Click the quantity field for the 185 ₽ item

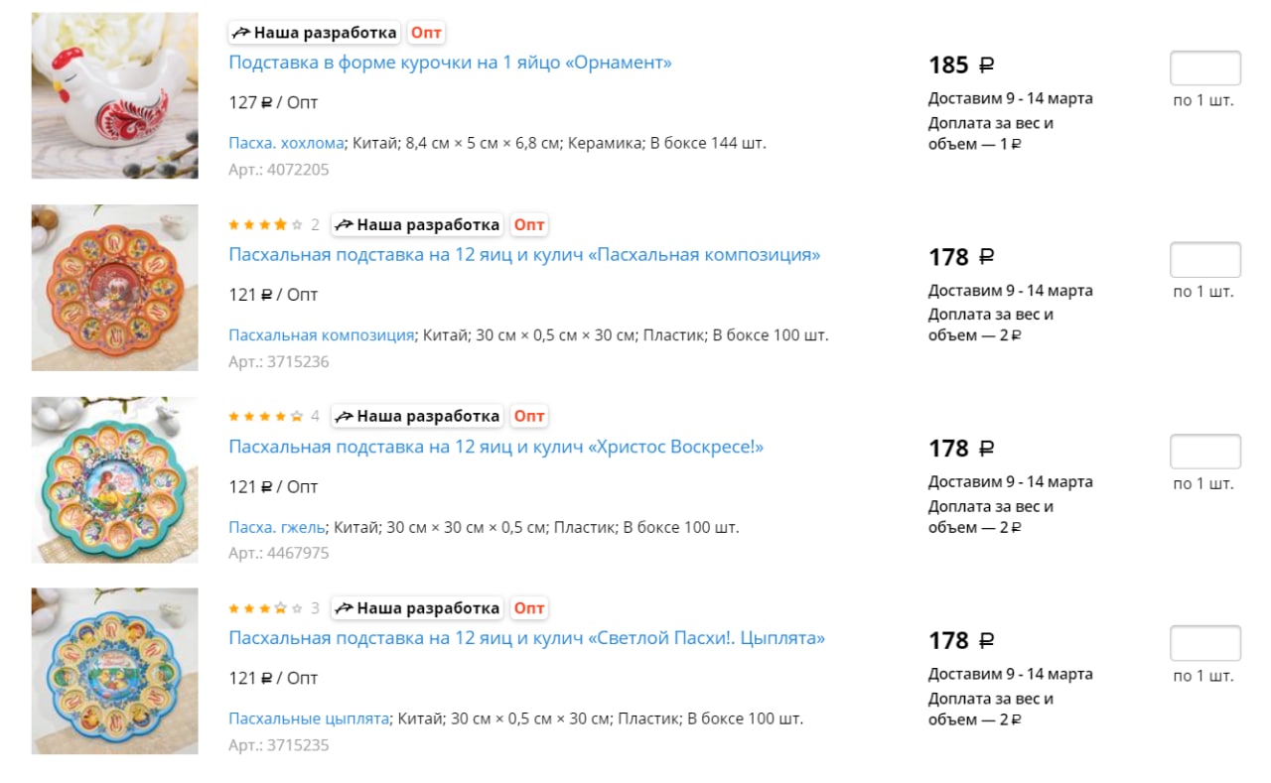[1204, 68]
